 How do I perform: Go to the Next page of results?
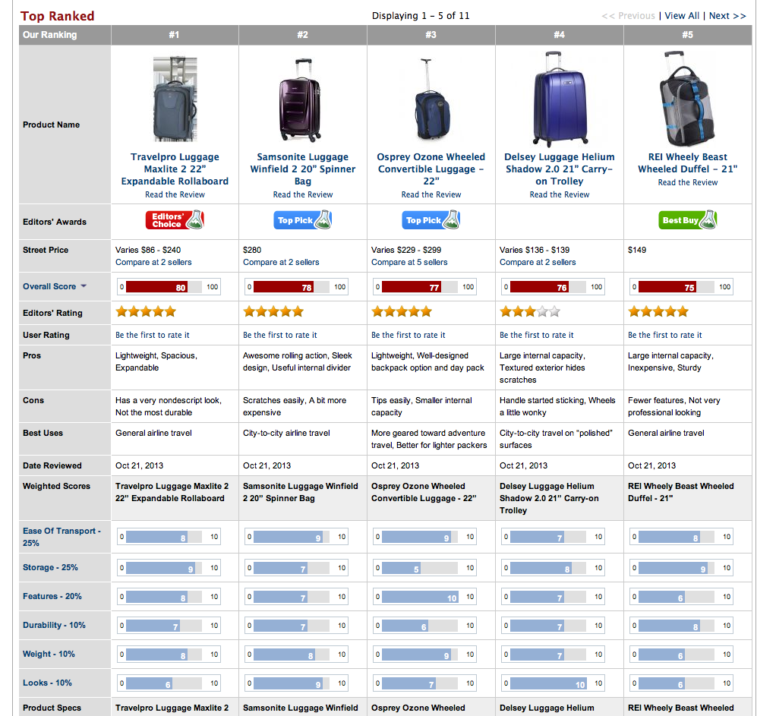[727, 16]
